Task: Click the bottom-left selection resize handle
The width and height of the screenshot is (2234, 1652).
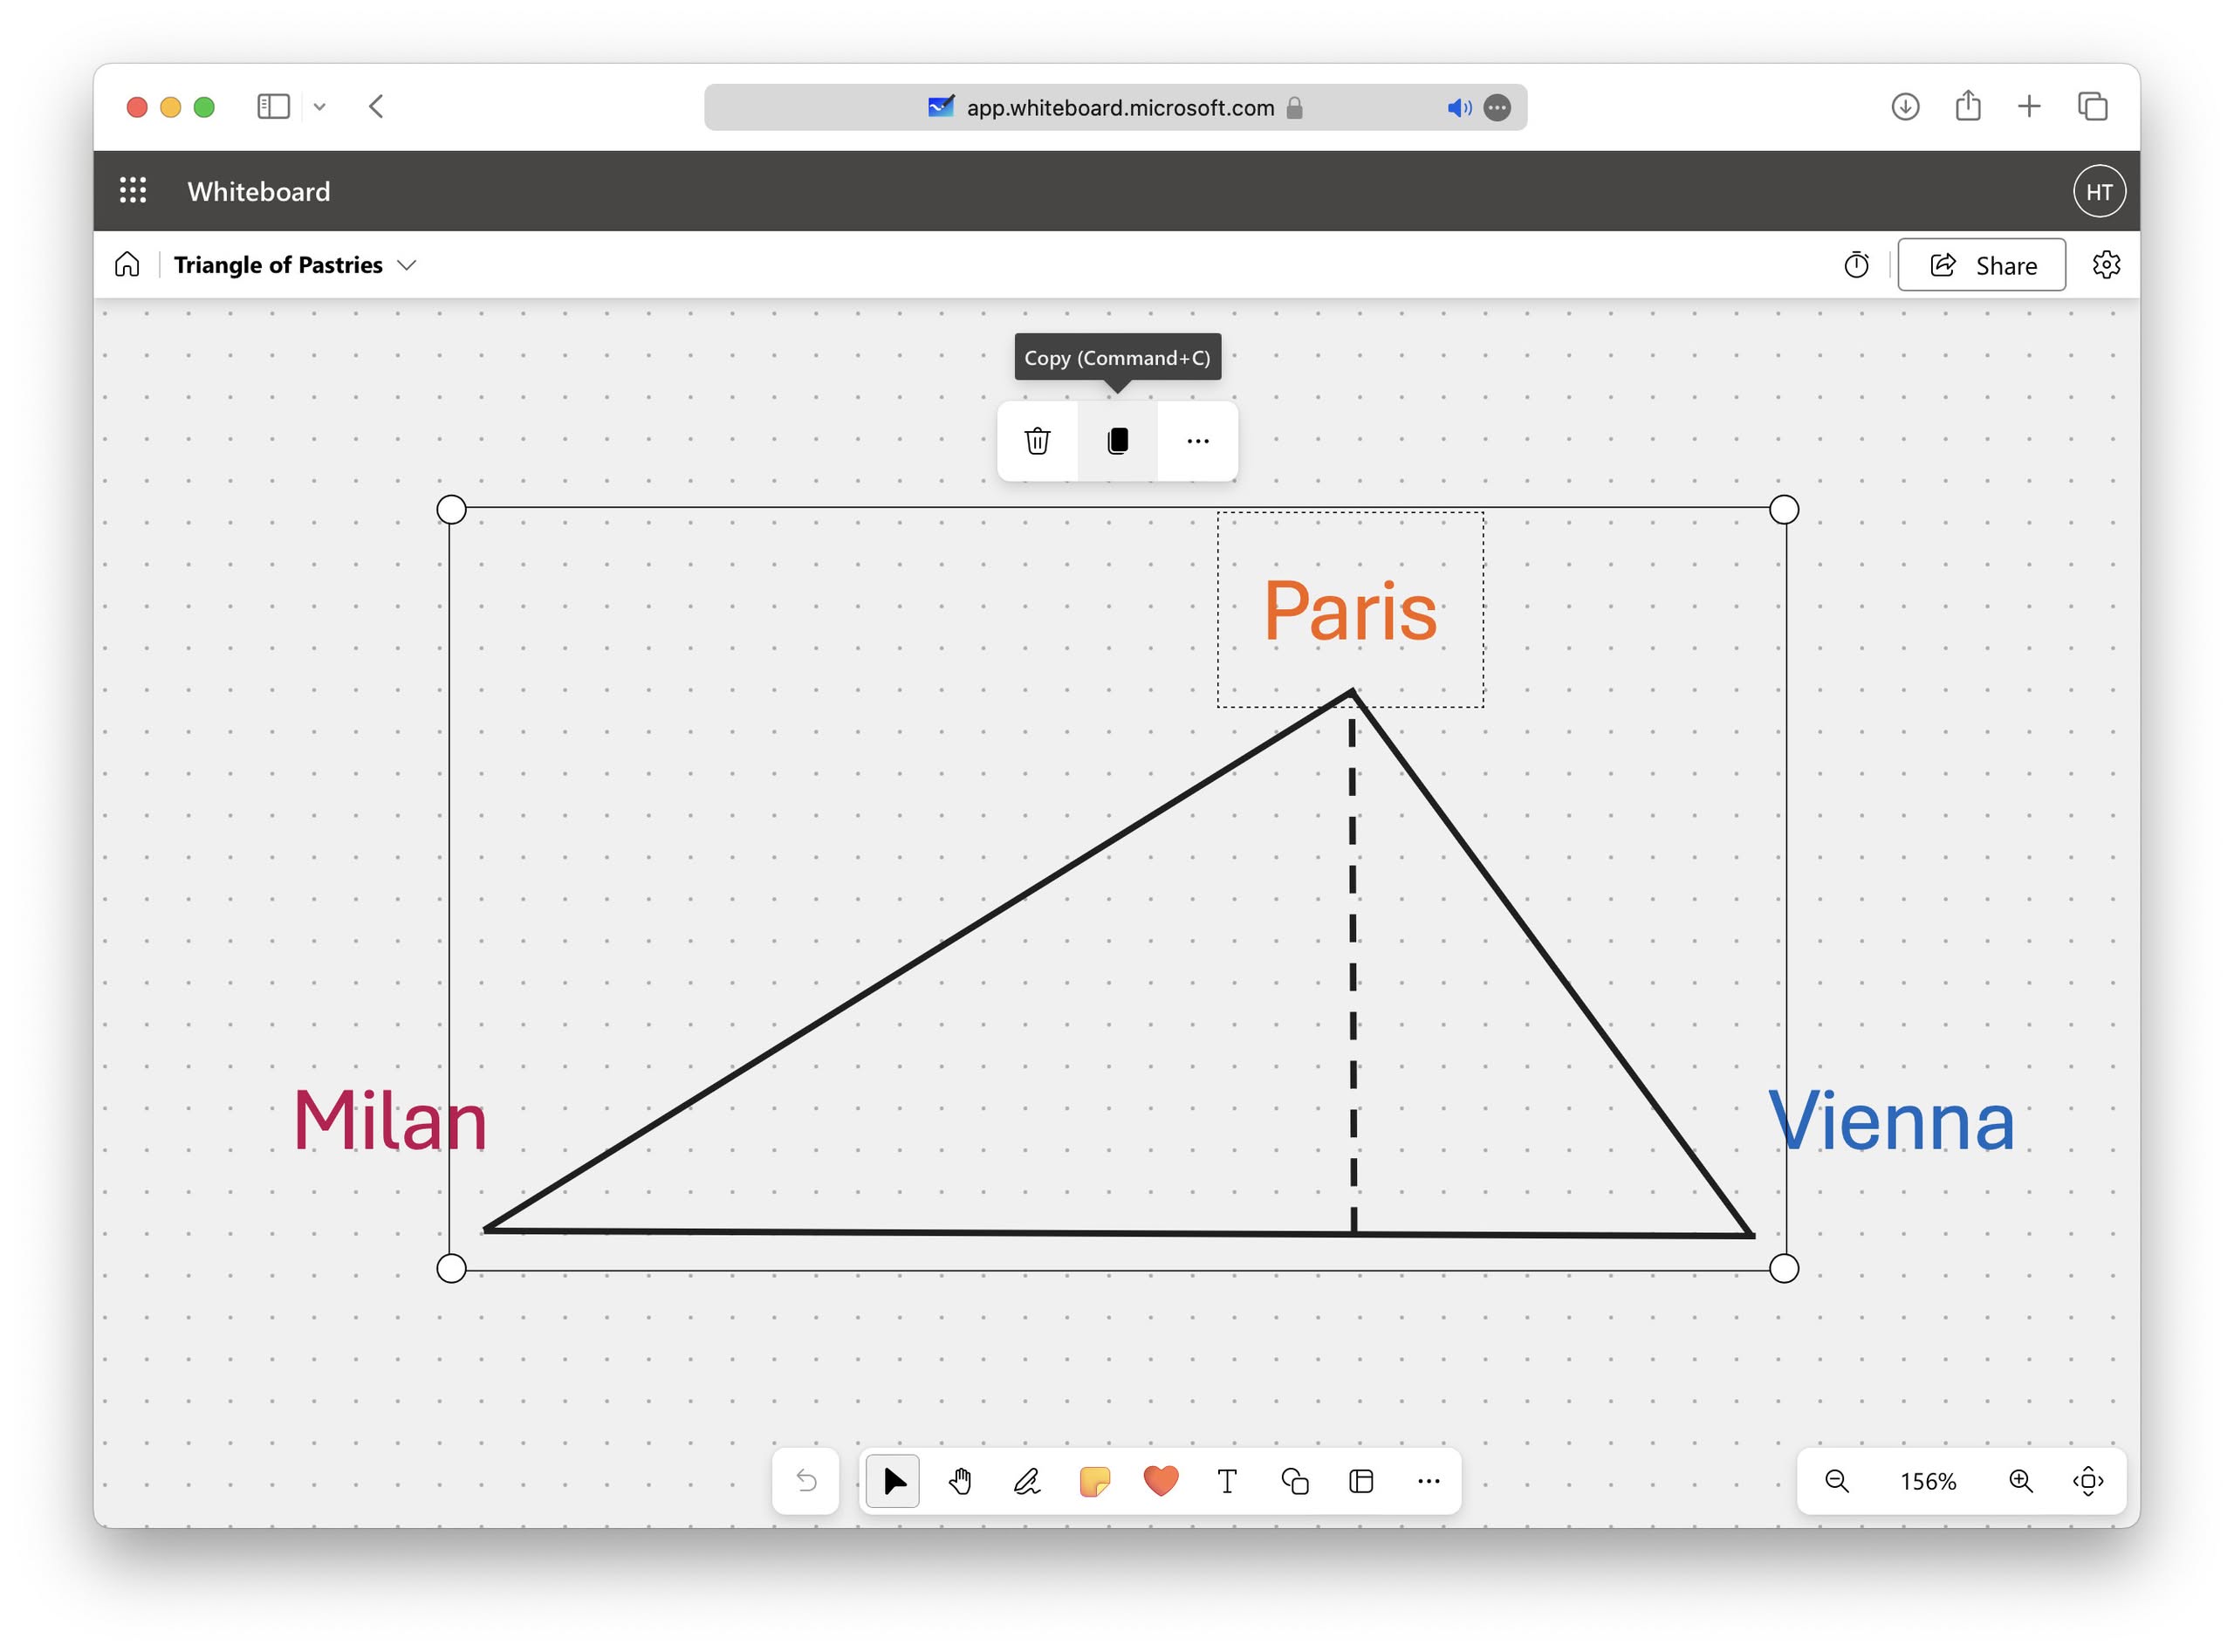Action: coord(451,1268)
